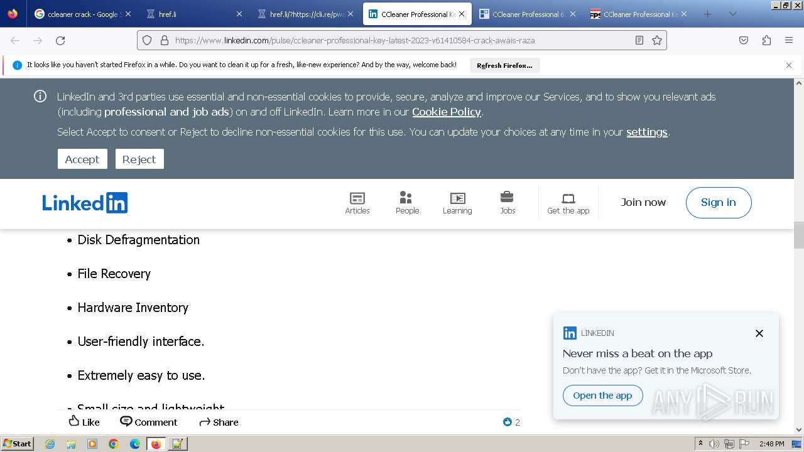The height and width of the screenshot is (452, 804).
Task: Click the Like thumbs-up button
Action: click(x=84, y=422)
